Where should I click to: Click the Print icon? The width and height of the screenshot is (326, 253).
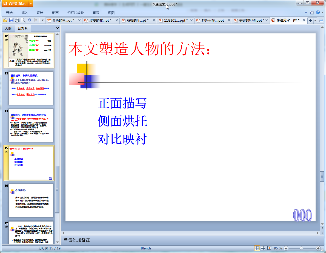pyautogui.click(x=17, y=20)
